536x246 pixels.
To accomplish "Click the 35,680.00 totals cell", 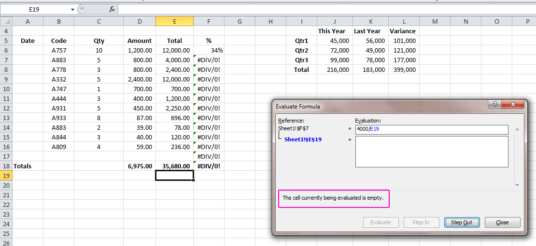I will (x=174, y=166).
